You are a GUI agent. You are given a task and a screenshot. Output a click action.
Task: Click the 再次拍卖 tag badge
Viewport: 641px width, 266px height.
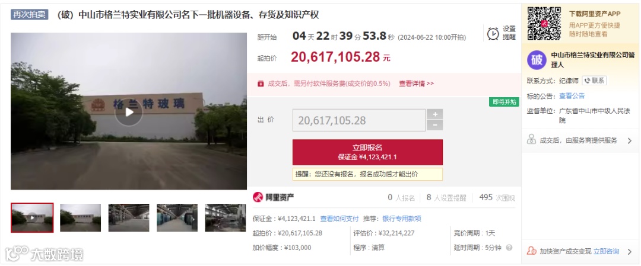click(x=30, y=15)
